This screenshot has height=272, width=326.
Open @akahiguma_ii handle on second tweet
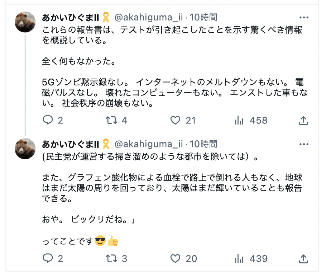(149, 144)
